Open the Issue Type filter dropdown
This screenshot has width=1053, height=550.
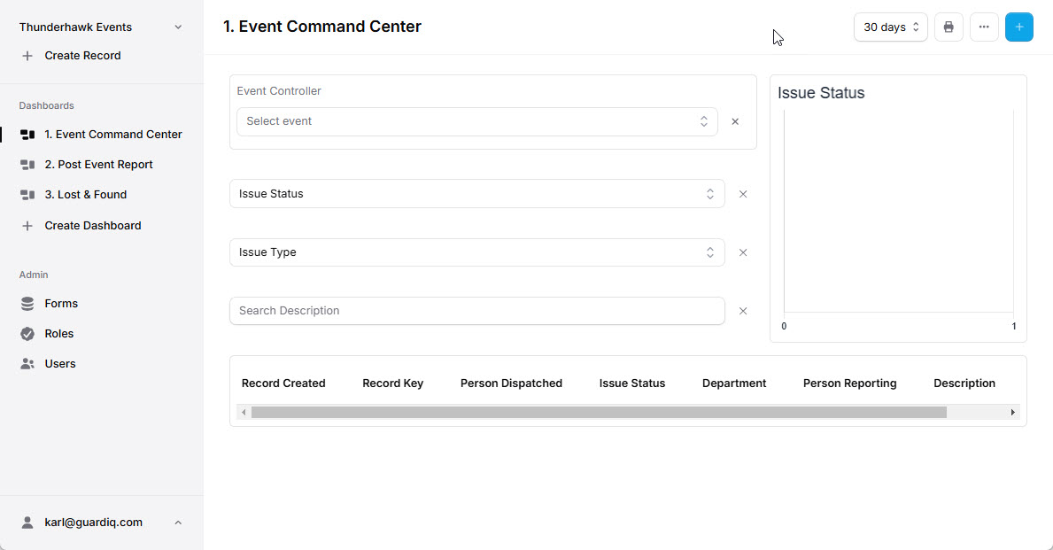coord(476,252)
